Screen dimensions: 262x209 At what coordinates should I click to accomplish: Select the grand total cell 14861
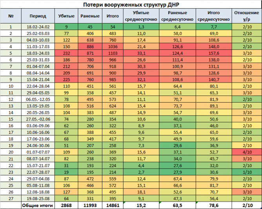pyautogui.click(x=113, y=205)
